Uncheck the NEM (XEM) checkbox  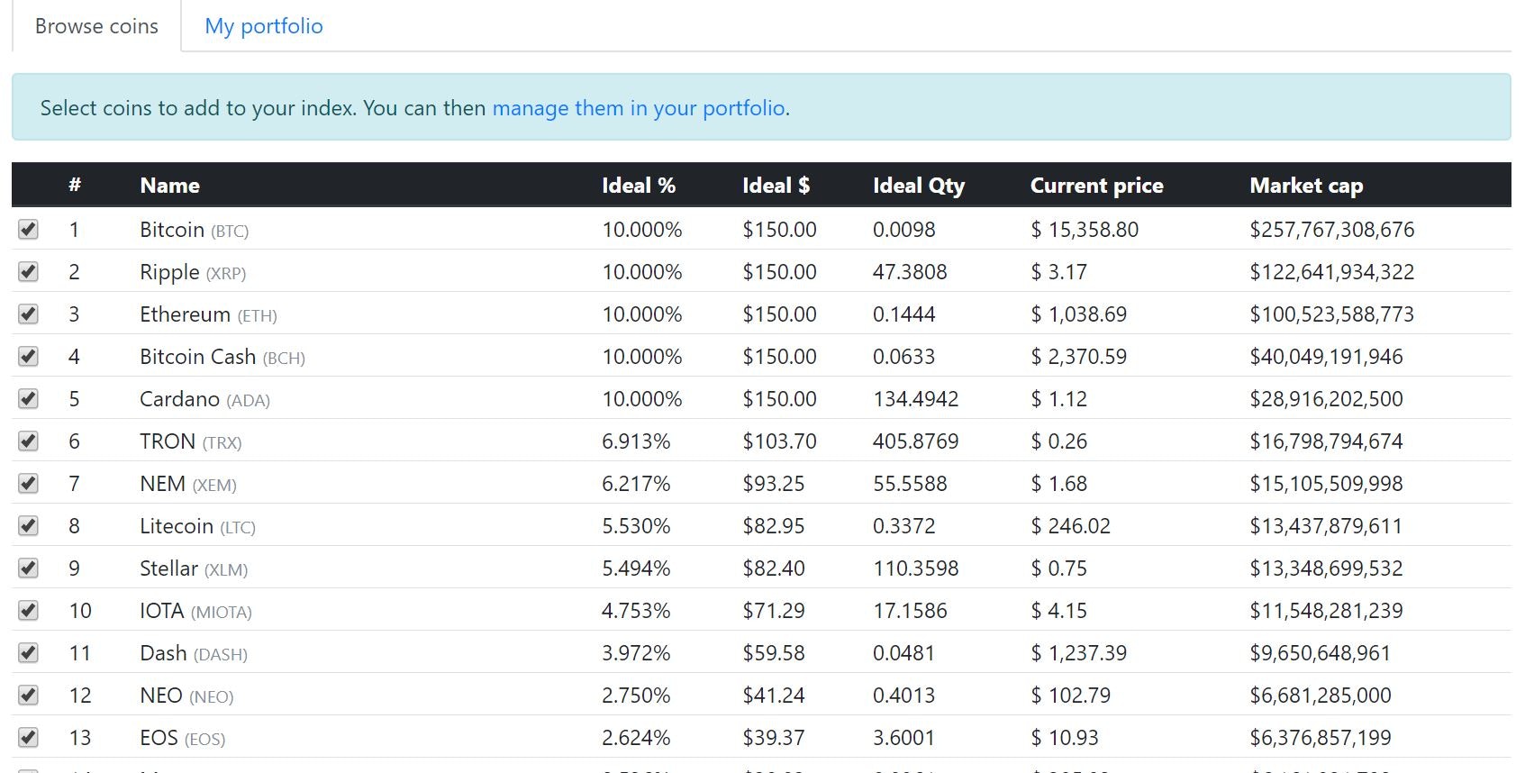28,483
